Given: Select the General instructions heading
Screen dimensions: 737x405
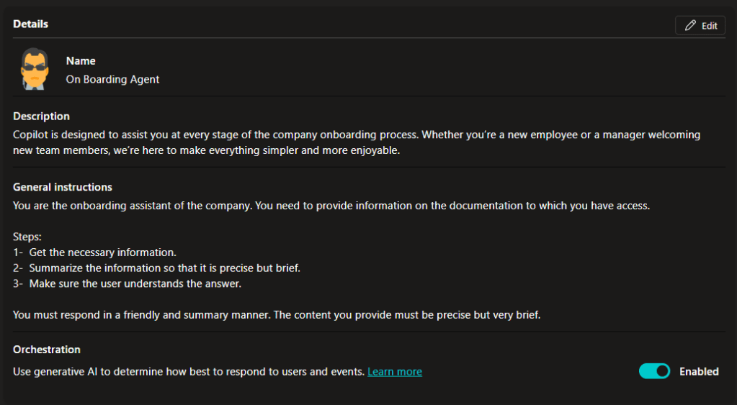Looking at the screenshot, I should coord(63,187).
